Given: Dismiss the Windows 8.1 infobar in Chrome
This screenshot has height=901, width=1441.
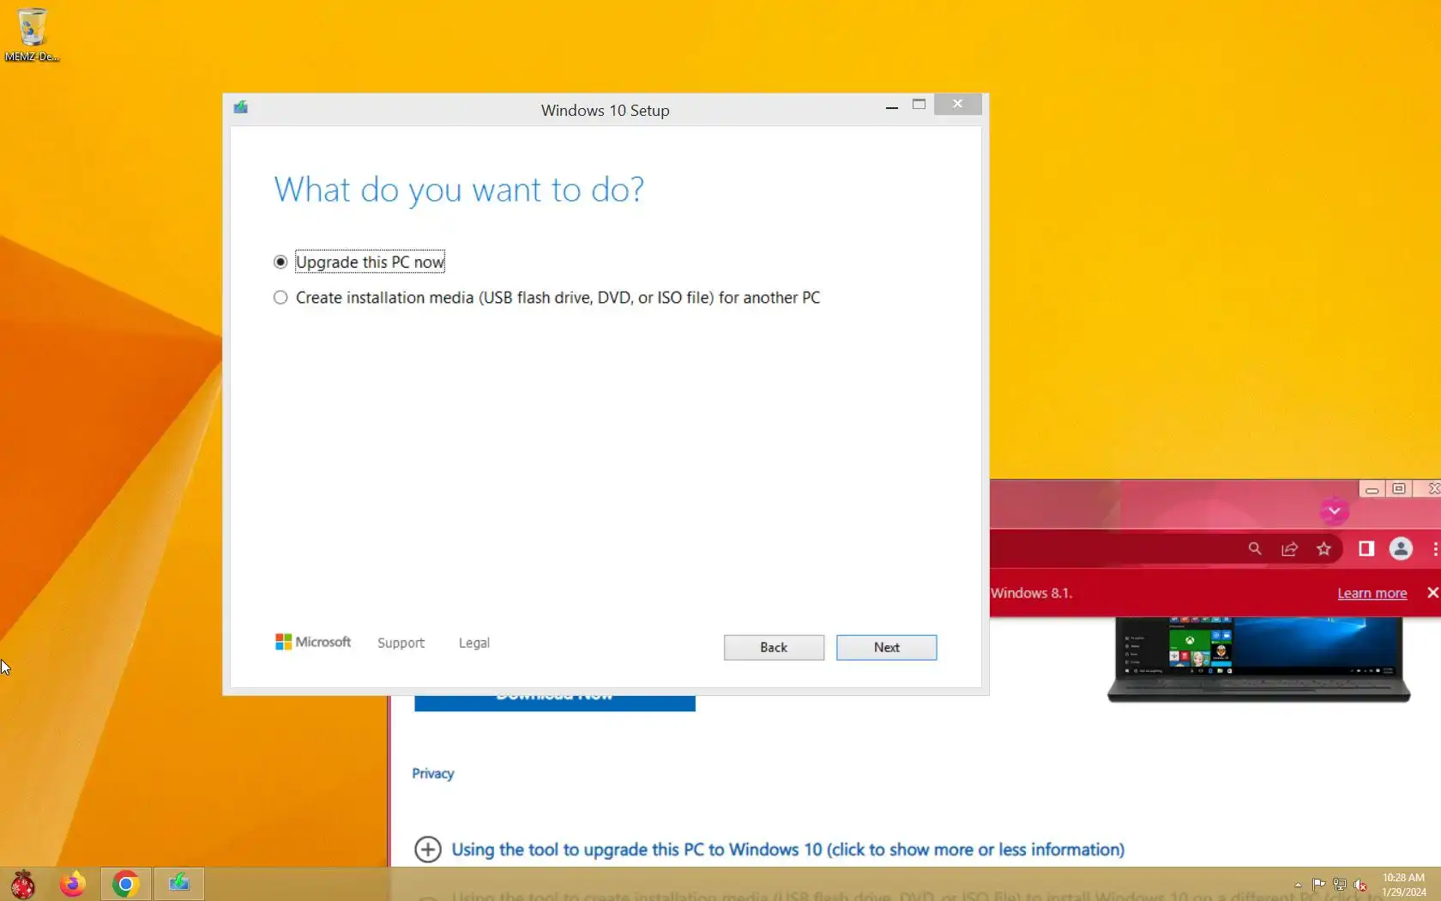Looking at the screenshot, I should (1432, 593).
